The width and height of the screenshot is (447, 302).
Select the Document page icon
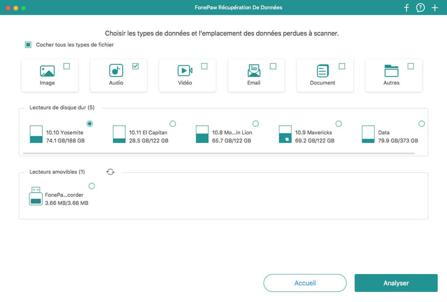(323, 71)
